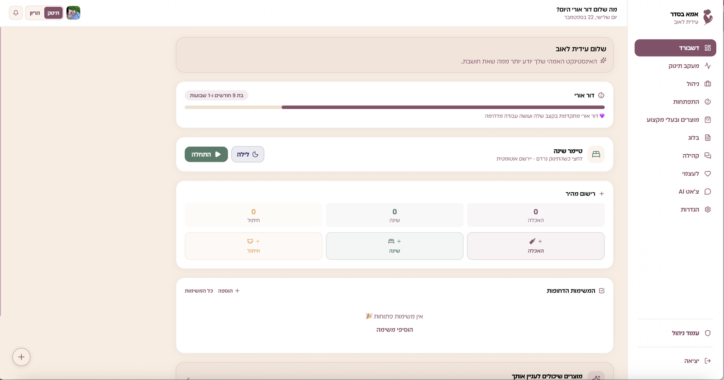Click the חיתול counter showing 0

point(253,215)
